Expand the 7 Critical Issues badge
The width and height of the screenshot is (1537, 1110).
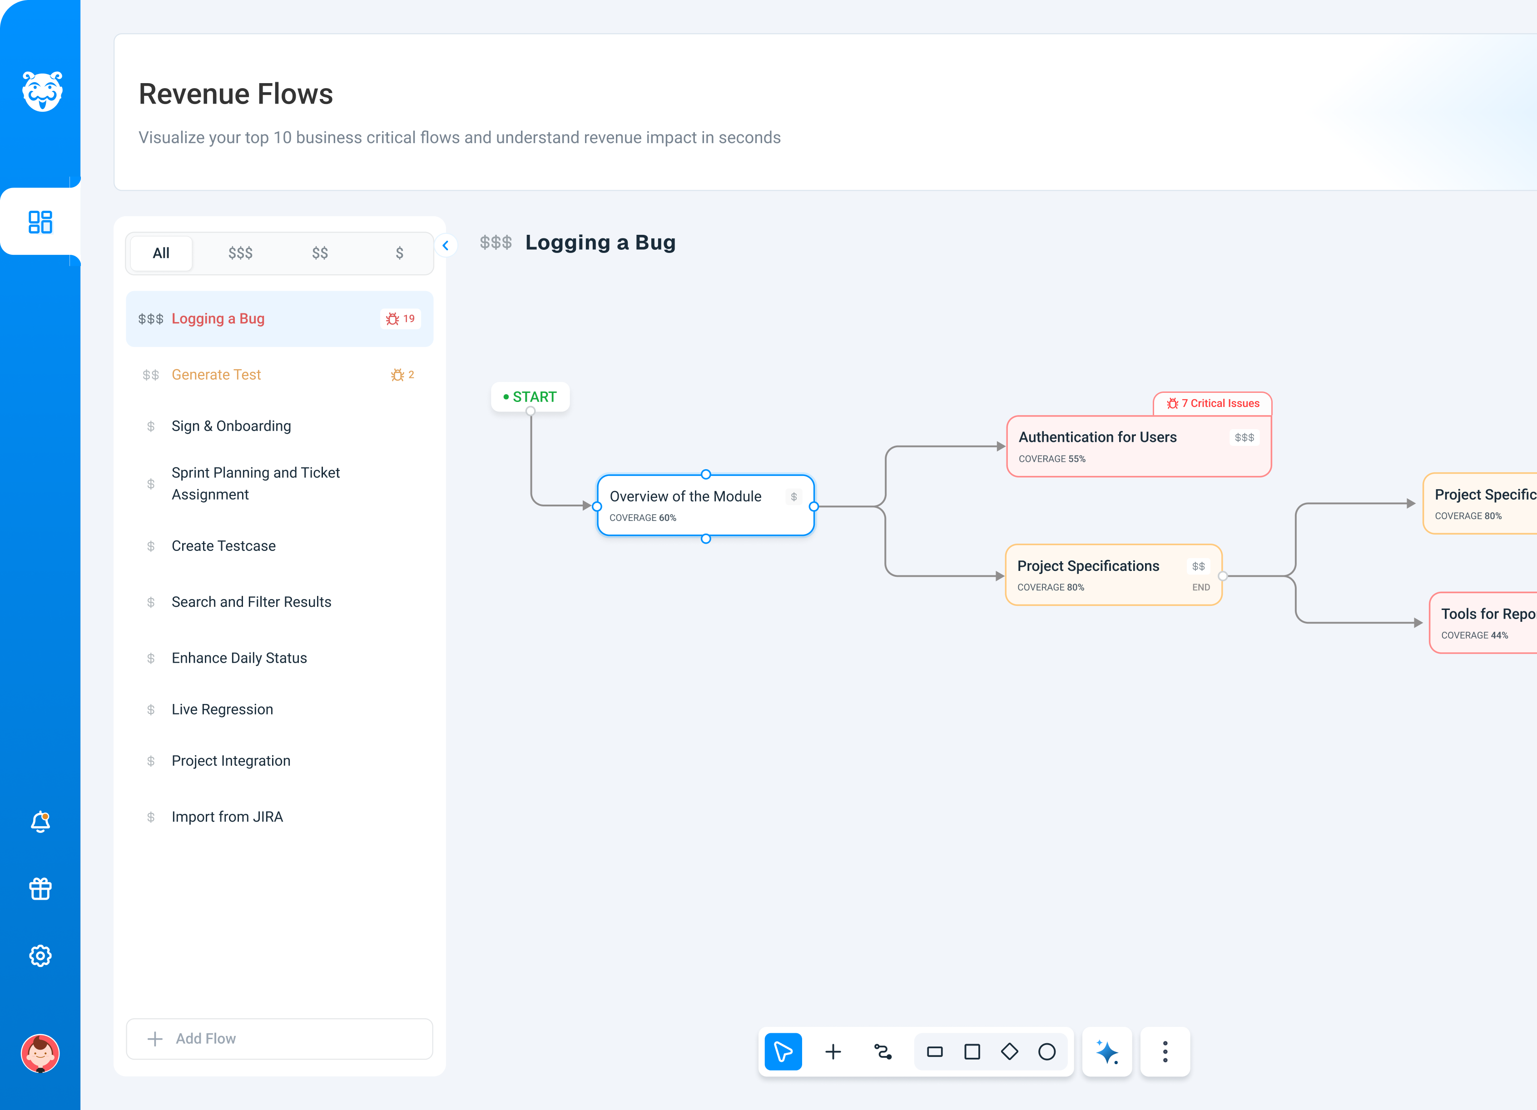[x=1212, y=403]
